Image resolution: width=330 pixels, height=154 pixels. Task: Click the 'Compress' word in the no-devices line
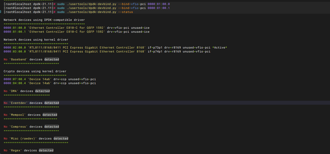pos(19,127)
